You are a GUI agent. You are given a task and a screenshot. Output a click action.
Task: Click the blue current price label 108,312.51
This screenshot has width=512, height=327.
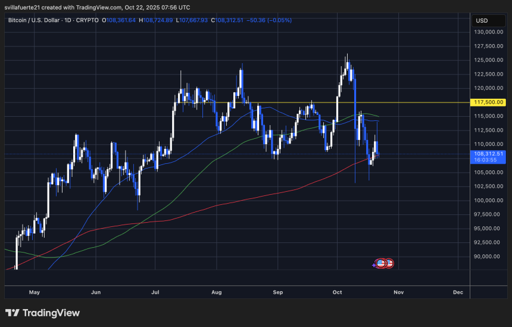point(488,154)
